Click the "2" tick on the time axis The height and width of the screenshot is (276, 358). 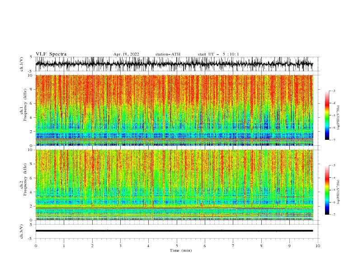[x=92, y=246]
